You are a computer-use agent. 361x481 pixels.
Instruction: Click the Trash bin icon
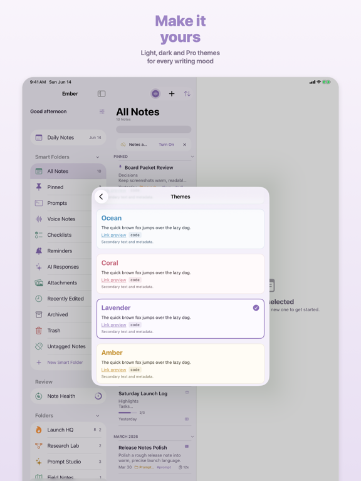39,331
